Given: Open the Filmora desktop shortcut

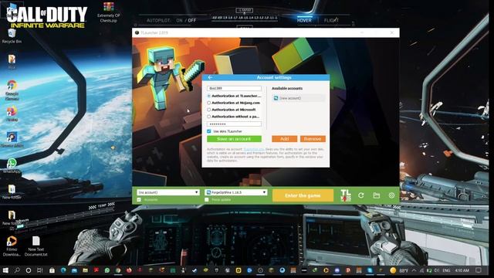Looking at the screenshot, I should [12, 246].
